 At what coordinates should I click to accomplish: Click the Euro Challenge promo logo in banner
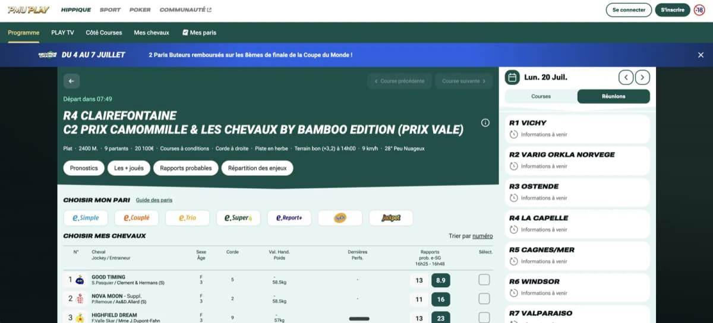48,55
